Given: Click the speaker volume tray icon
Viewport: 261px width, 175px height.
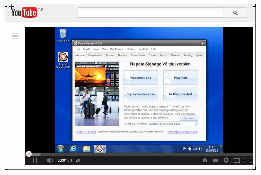Looking at the screenshot, I should [x=200, y=149].
